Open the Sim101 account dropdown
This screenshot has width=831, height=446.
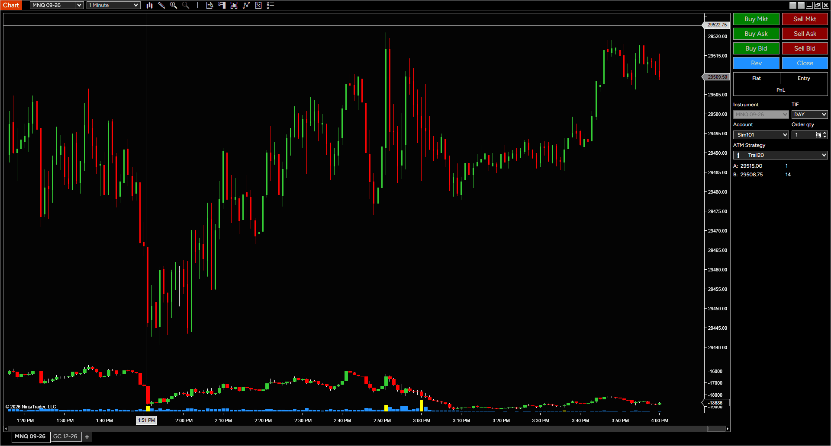click(761, 135)
